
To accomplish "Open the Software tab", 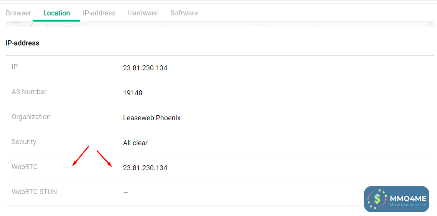I will 184,13.
